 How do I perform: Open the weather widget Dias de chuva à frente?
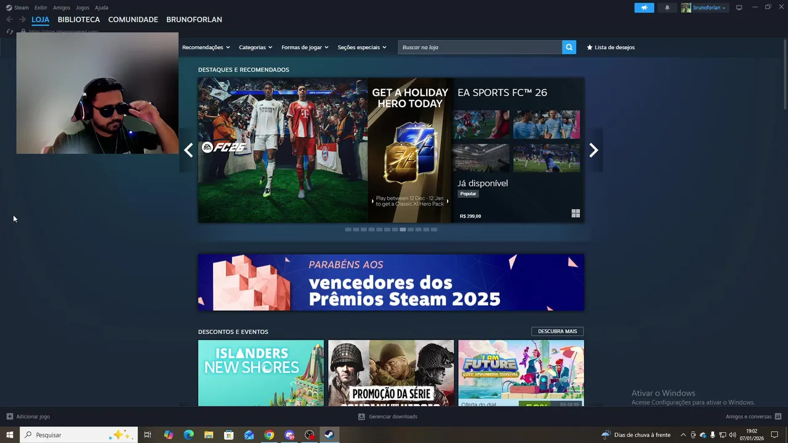[x=636, y=435]
